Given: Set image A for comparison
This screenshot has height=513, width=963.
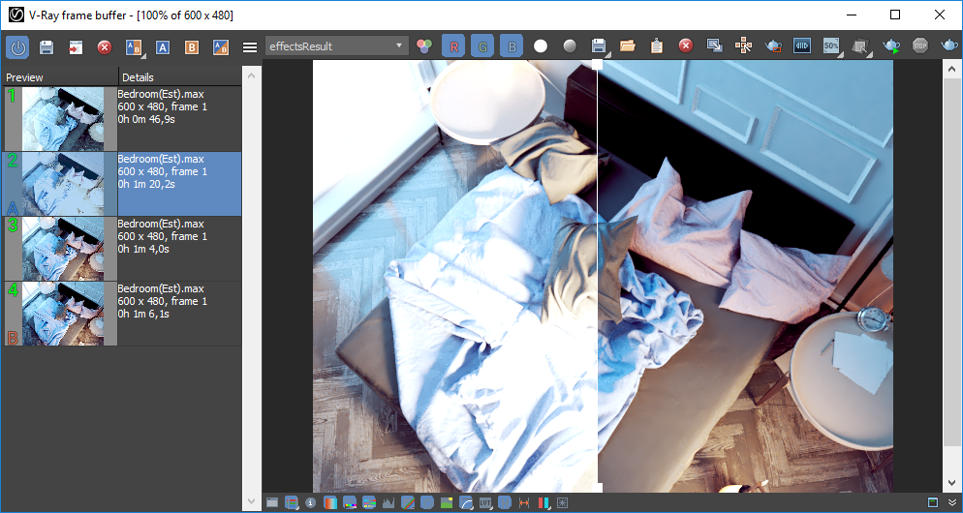Looking at the screenshot, I should tap(163, 46).
